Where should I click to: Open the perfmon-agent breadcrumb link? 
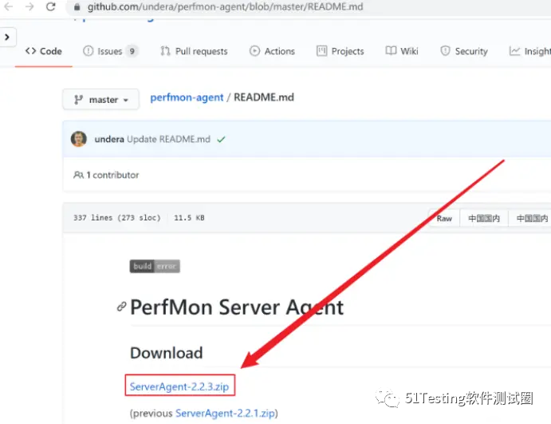pos(187,97)
